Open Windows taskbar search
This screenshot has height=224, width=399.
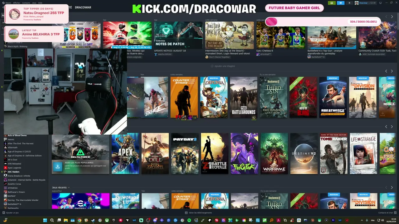tap(52, 220)
